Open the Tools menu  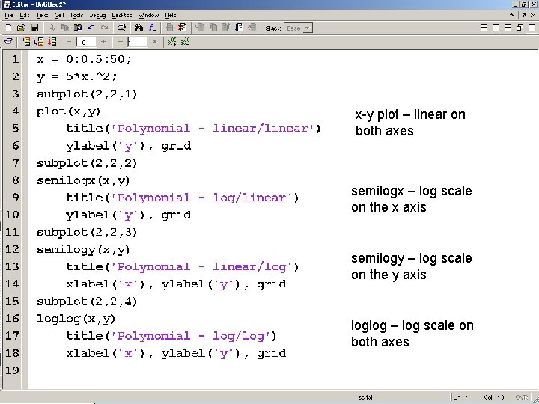click(76, 16)
